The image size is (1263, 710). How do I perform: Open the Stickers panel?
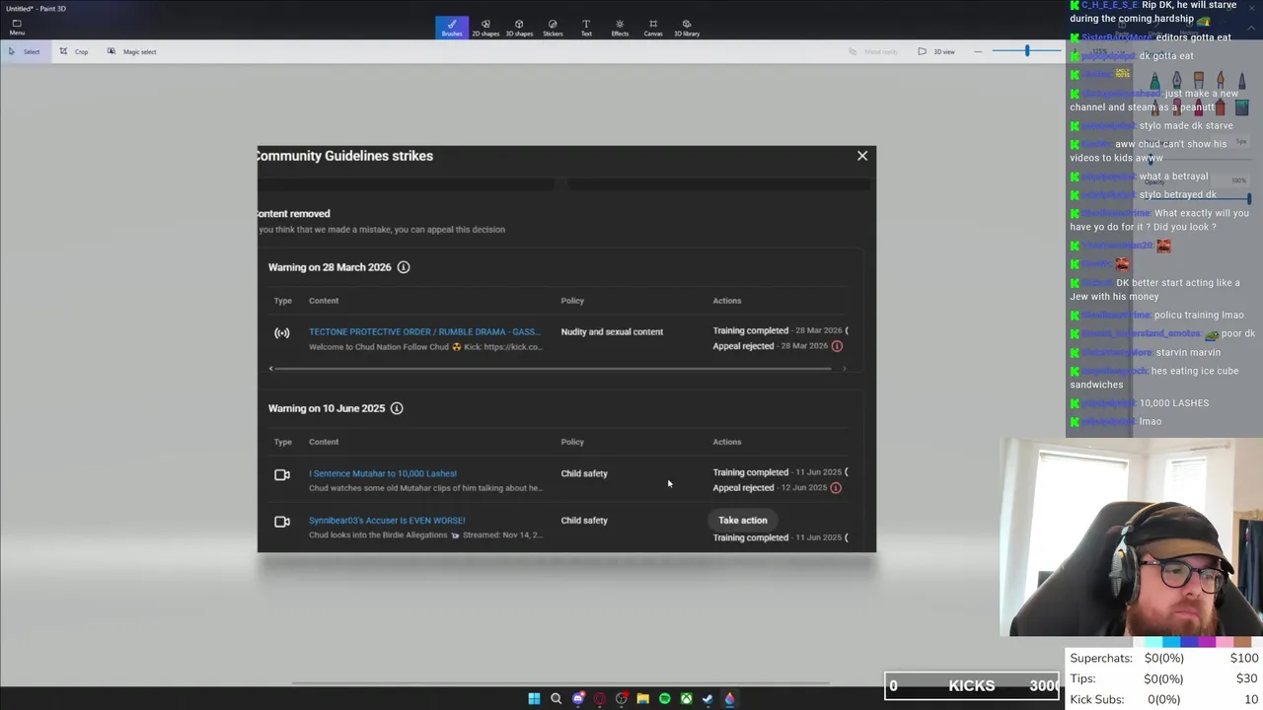(553, 28)
